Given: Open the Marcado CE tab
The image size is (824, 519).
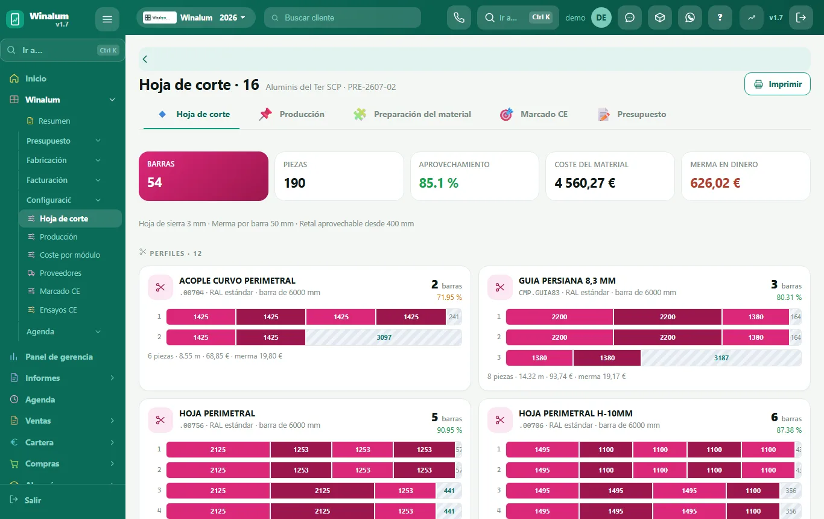Looking at the screenshot, I should coord(534,114).
